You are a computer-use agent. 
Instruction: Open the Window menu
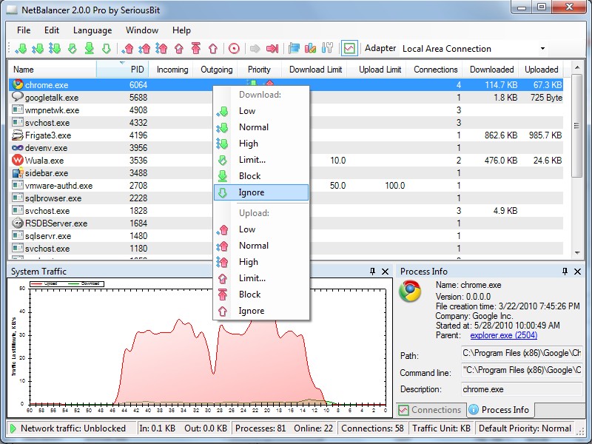[x=141, y=30]
